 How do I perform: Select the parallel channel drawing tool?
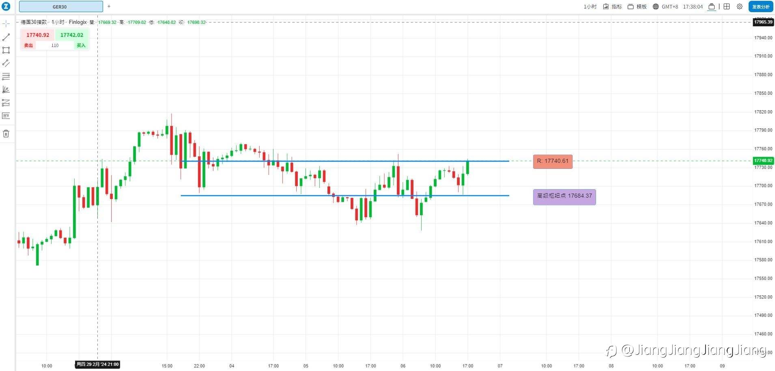[x=6, y=63]
